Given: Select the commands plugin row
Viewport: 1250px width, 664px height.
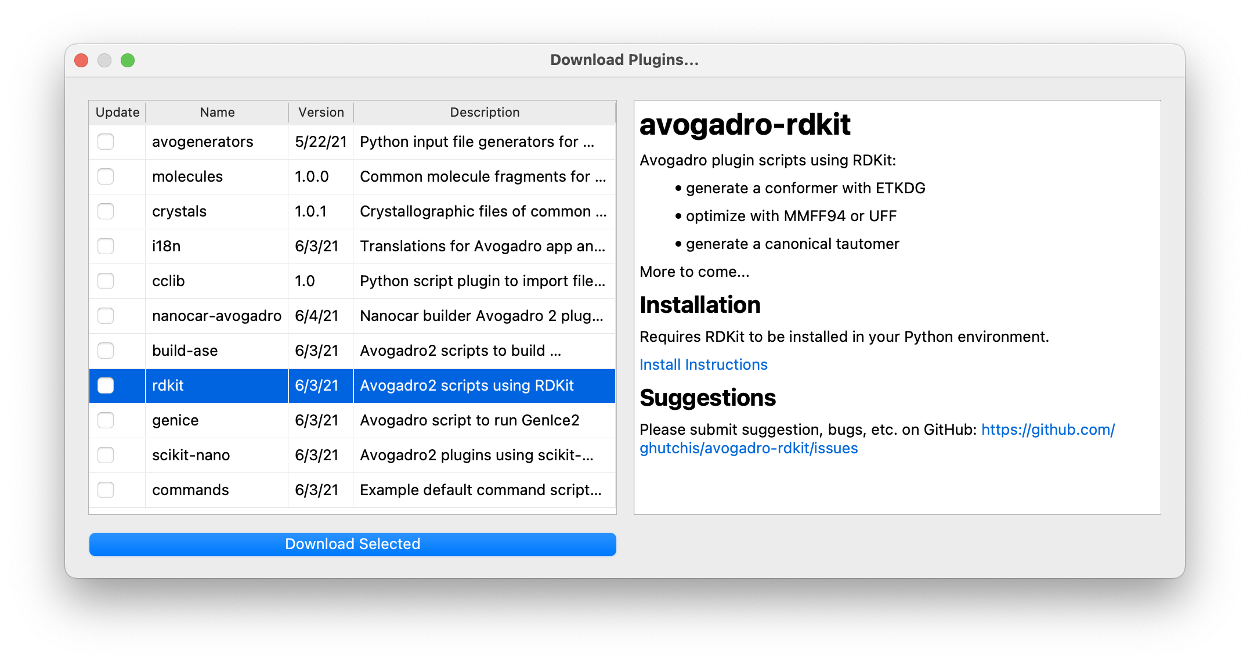Looking at the screenshot, I should [x=190, y=490].
